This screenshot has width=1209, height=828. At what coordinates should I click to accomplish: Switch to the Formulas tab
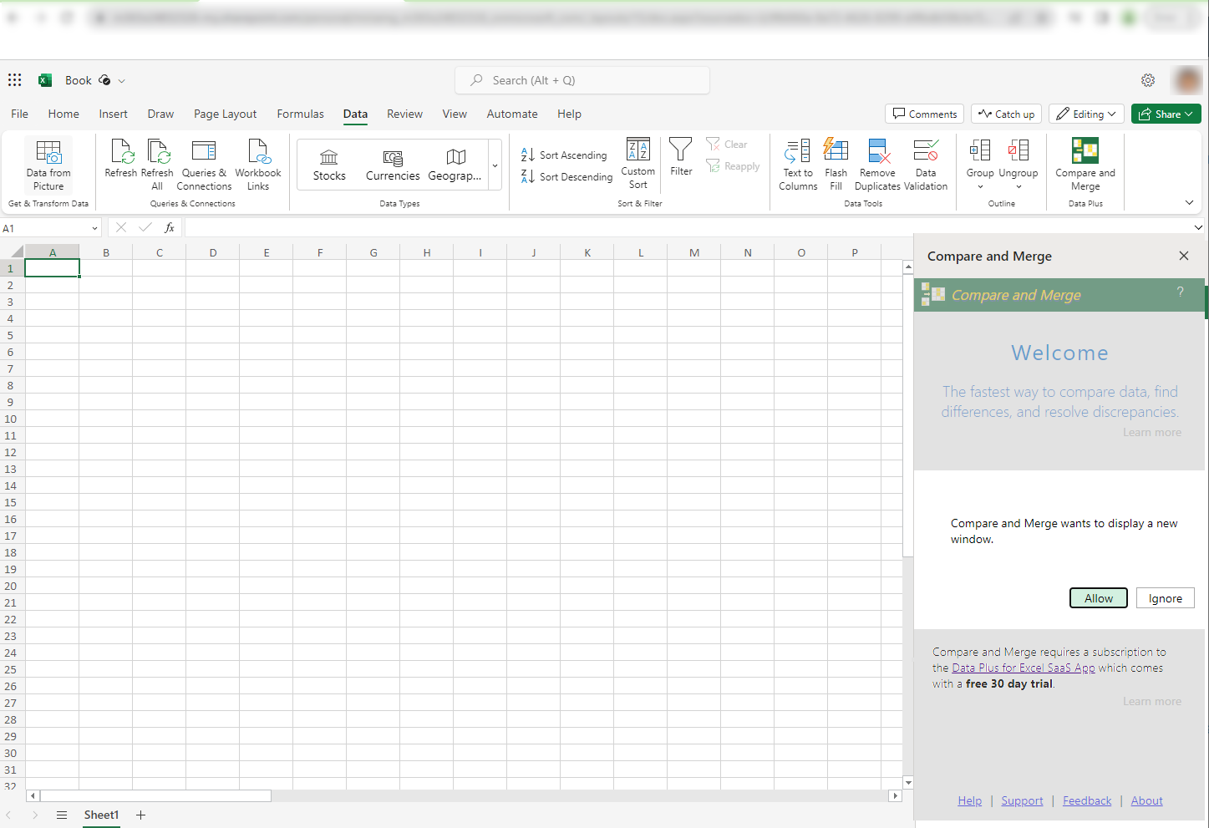(x=300, y=114)
